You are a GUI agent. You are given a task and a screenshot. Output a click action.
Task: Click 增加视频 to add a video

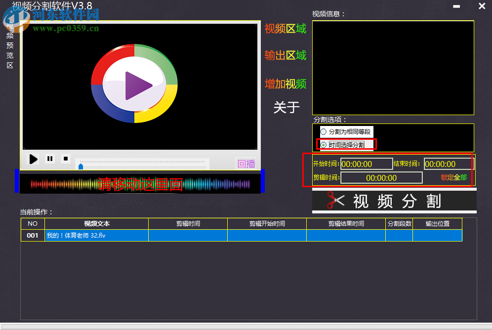pyautogui.click(x=286, y=84)
